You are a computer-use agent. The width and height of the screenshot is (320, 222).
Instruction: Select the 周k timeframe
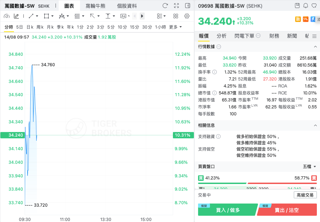click(40, 27)
